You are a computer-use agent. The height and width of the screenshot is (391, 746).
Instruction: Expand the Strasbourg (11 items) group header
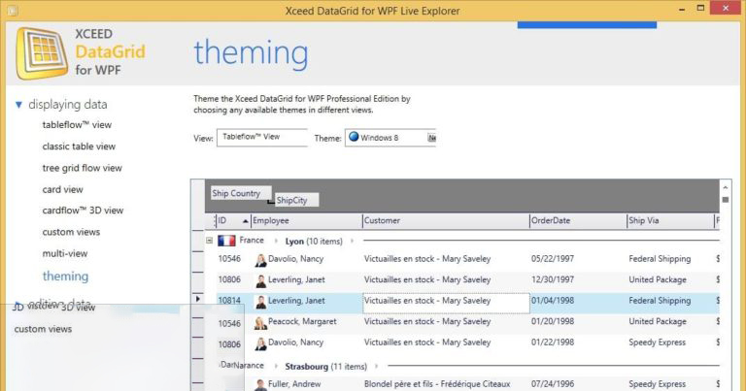point(326,367)
